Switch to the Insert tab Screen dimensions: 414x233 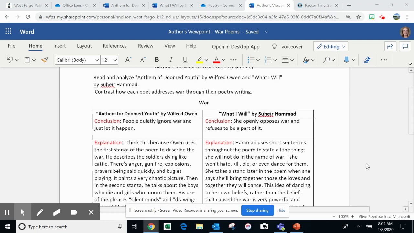coord(60,46)
